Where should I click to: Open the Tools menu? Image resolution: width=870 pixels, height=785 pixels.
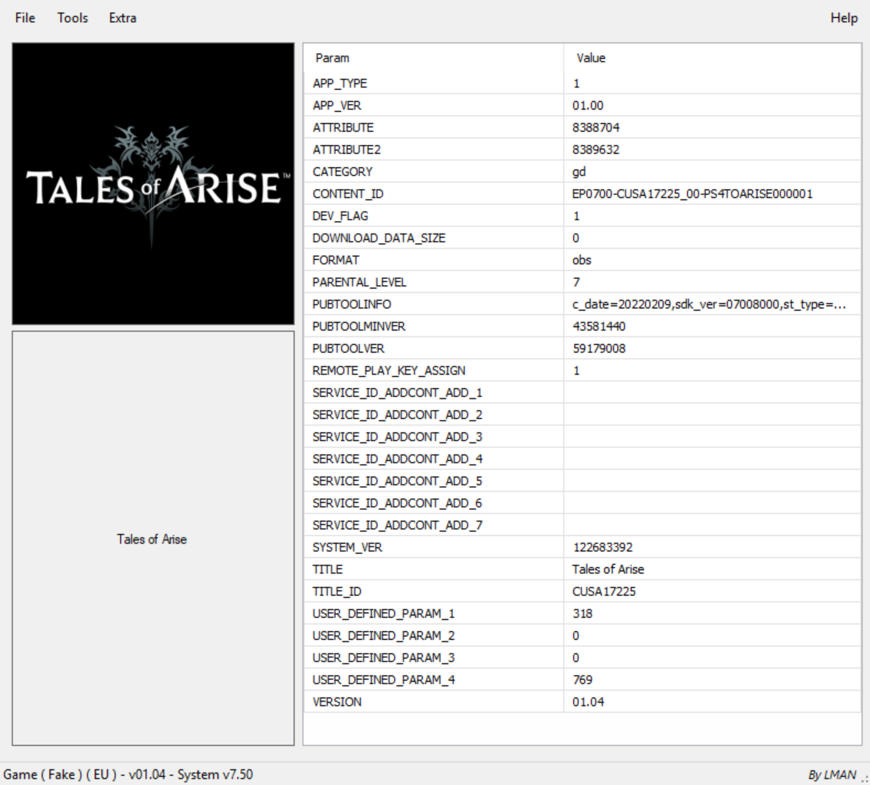[x=72, y=18]
